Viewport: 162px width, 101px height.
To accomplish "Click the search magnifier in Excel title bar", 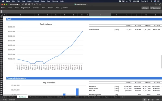I will [156, 4].
